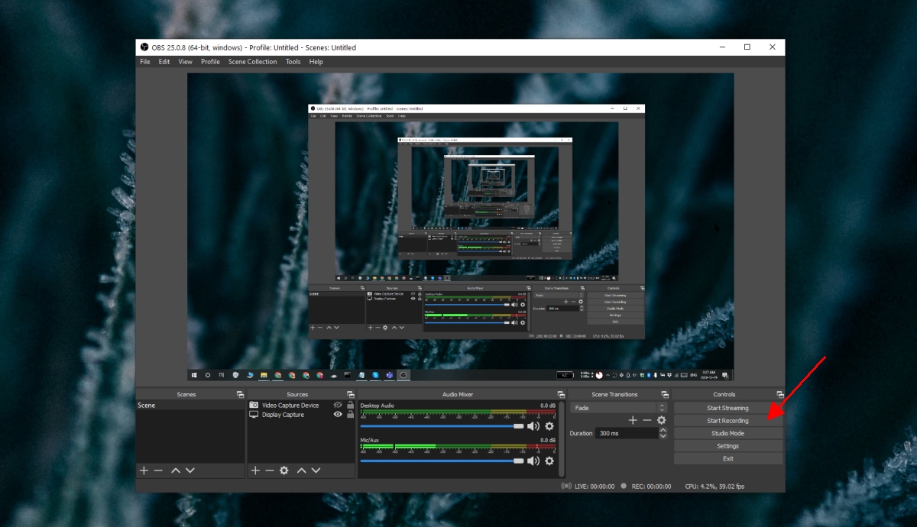Undock the Sources panel

click(351, 394)
